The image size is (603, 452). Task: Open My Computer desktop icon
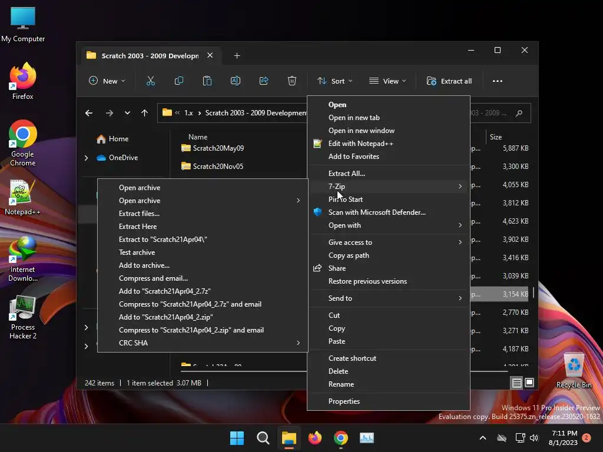point(23,24)
